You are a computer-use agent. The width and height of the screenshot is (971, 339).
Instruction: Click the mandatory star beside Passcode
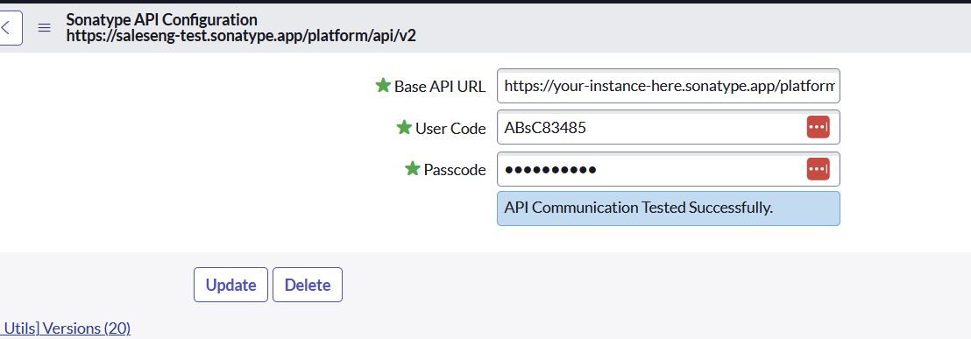pyautogui.click(x=413, y=168)
